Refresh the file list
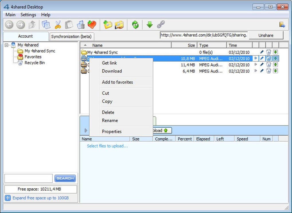Screen dimensions: 292x213 (135, 24)
